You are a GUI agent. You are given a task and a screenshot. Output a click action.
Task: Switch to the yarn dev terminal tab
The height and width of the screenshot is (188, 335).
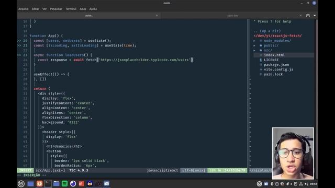(232, 15)
